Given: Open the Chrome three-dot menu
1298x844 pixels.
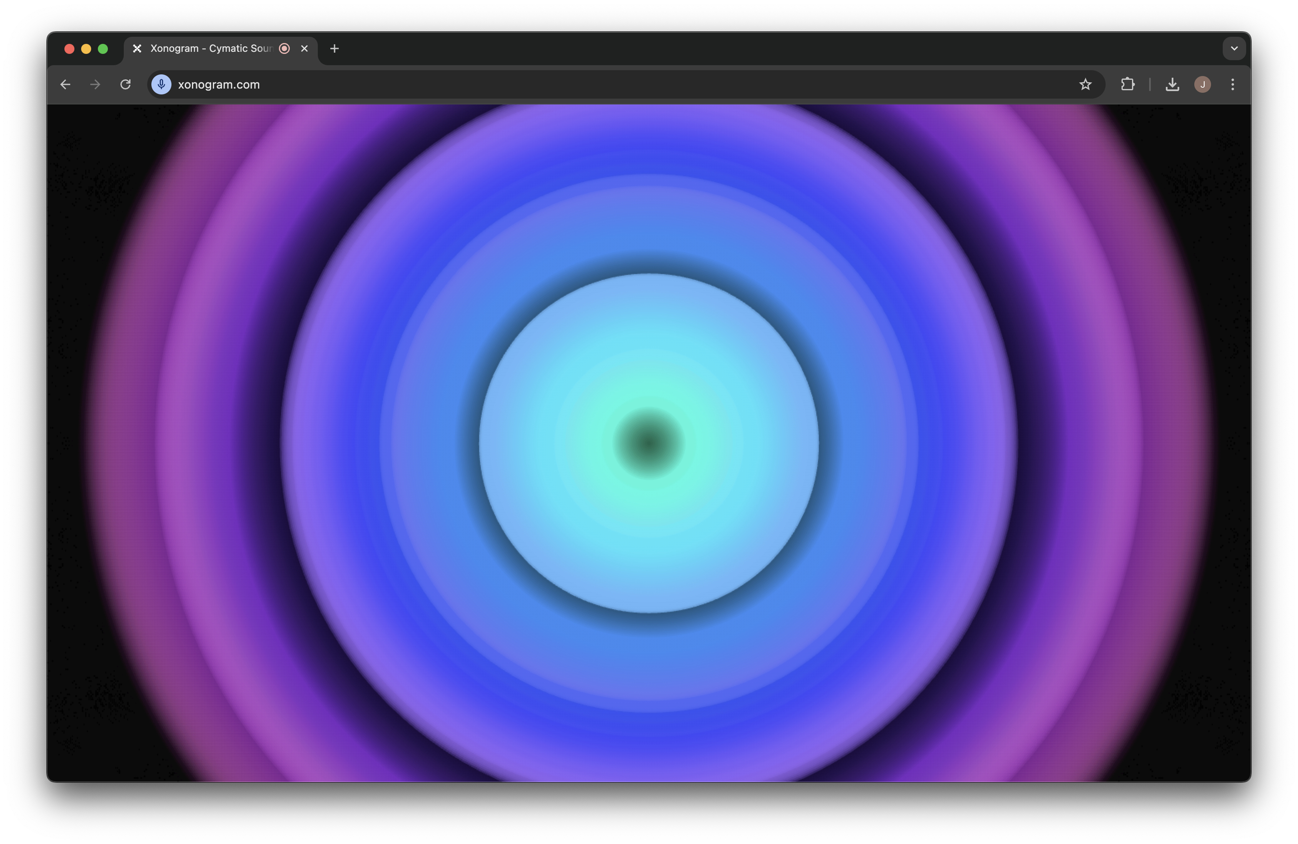Looking at the screenshot, I should (1232, 84).
